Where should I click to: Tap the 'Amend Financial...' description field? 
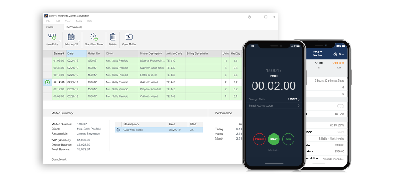[333, 159]
